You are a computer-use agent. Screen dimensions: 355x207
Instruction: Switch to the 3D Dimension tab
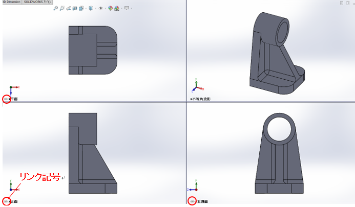[10, 2]
